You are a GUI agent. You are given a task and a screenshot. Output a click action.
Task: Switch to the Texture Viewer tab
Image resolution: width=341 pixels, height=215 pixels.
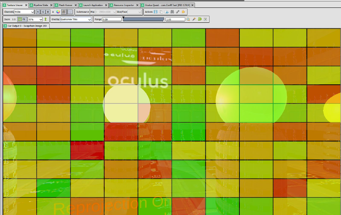pyautogui.click(x=15, y=5)
